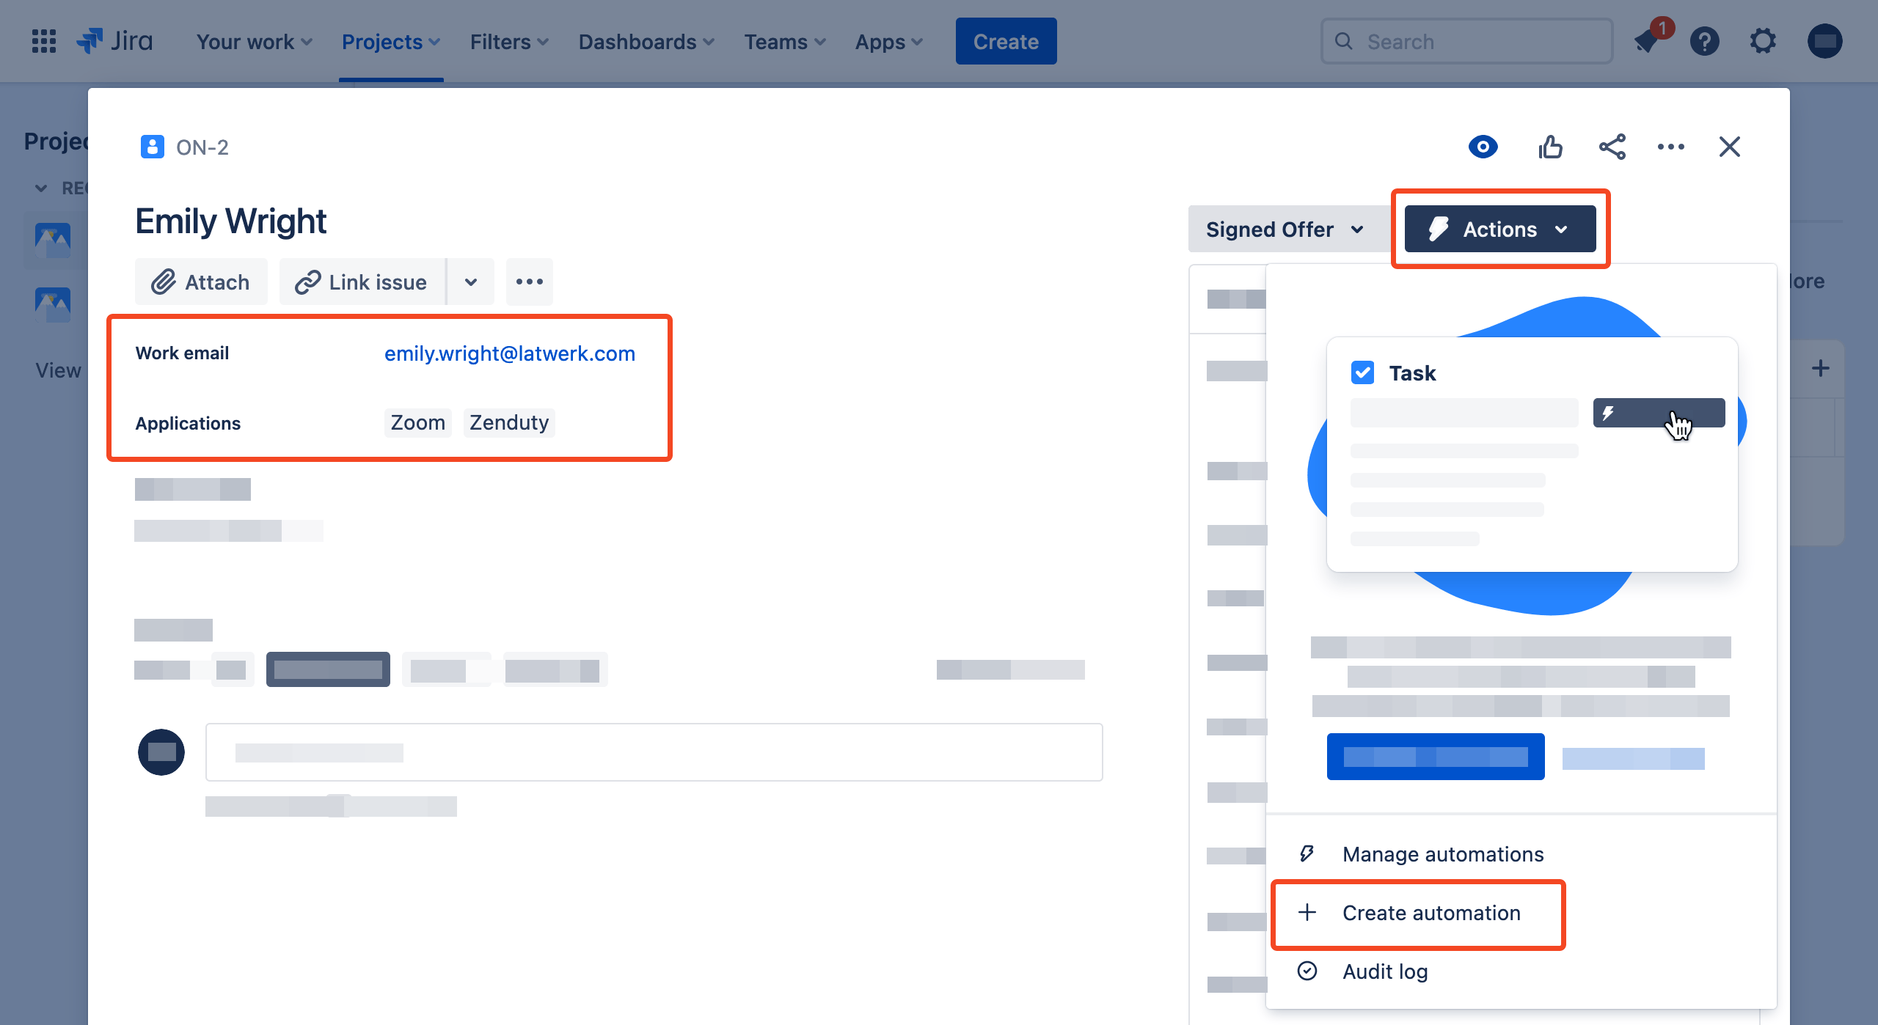Click the share issue icon
Image resolution: width=1878 pixels, height=1025 pixels.
click(x=1612, y=147)
